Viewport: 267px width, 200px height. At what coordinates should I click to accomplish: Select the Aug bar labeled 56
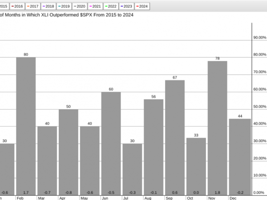(x=154, y=147)
